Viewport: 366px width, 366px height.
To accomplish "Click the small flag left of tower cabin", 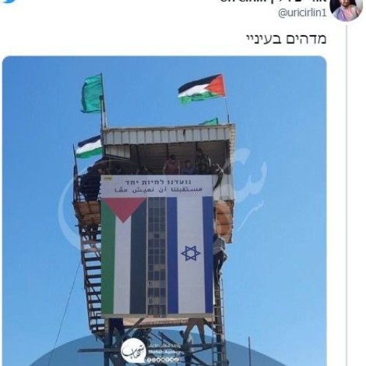I will coord(89,147).
